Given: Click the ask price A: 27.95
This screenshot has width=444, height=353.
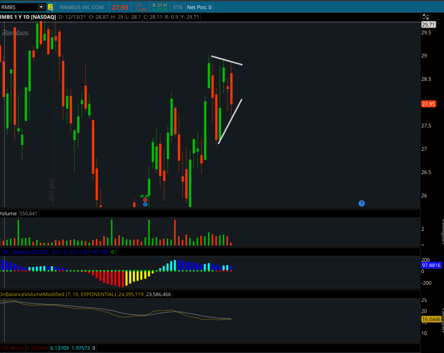Looking at the screenshot, I should point(160,10).
